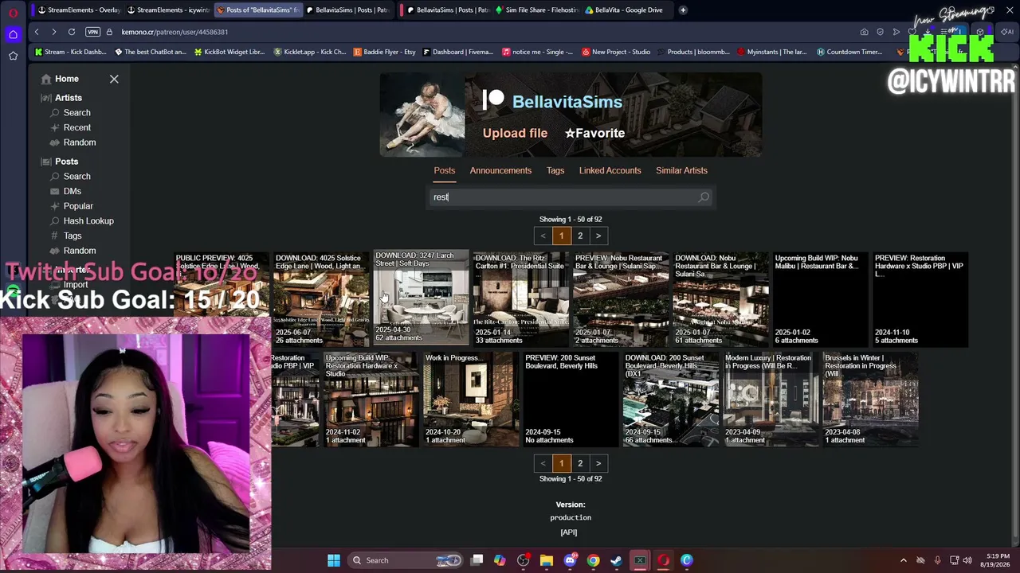Open Steam from the taskbar
Image resolution: width=1020 pixels, height=573 pixels.
(616, 560)
